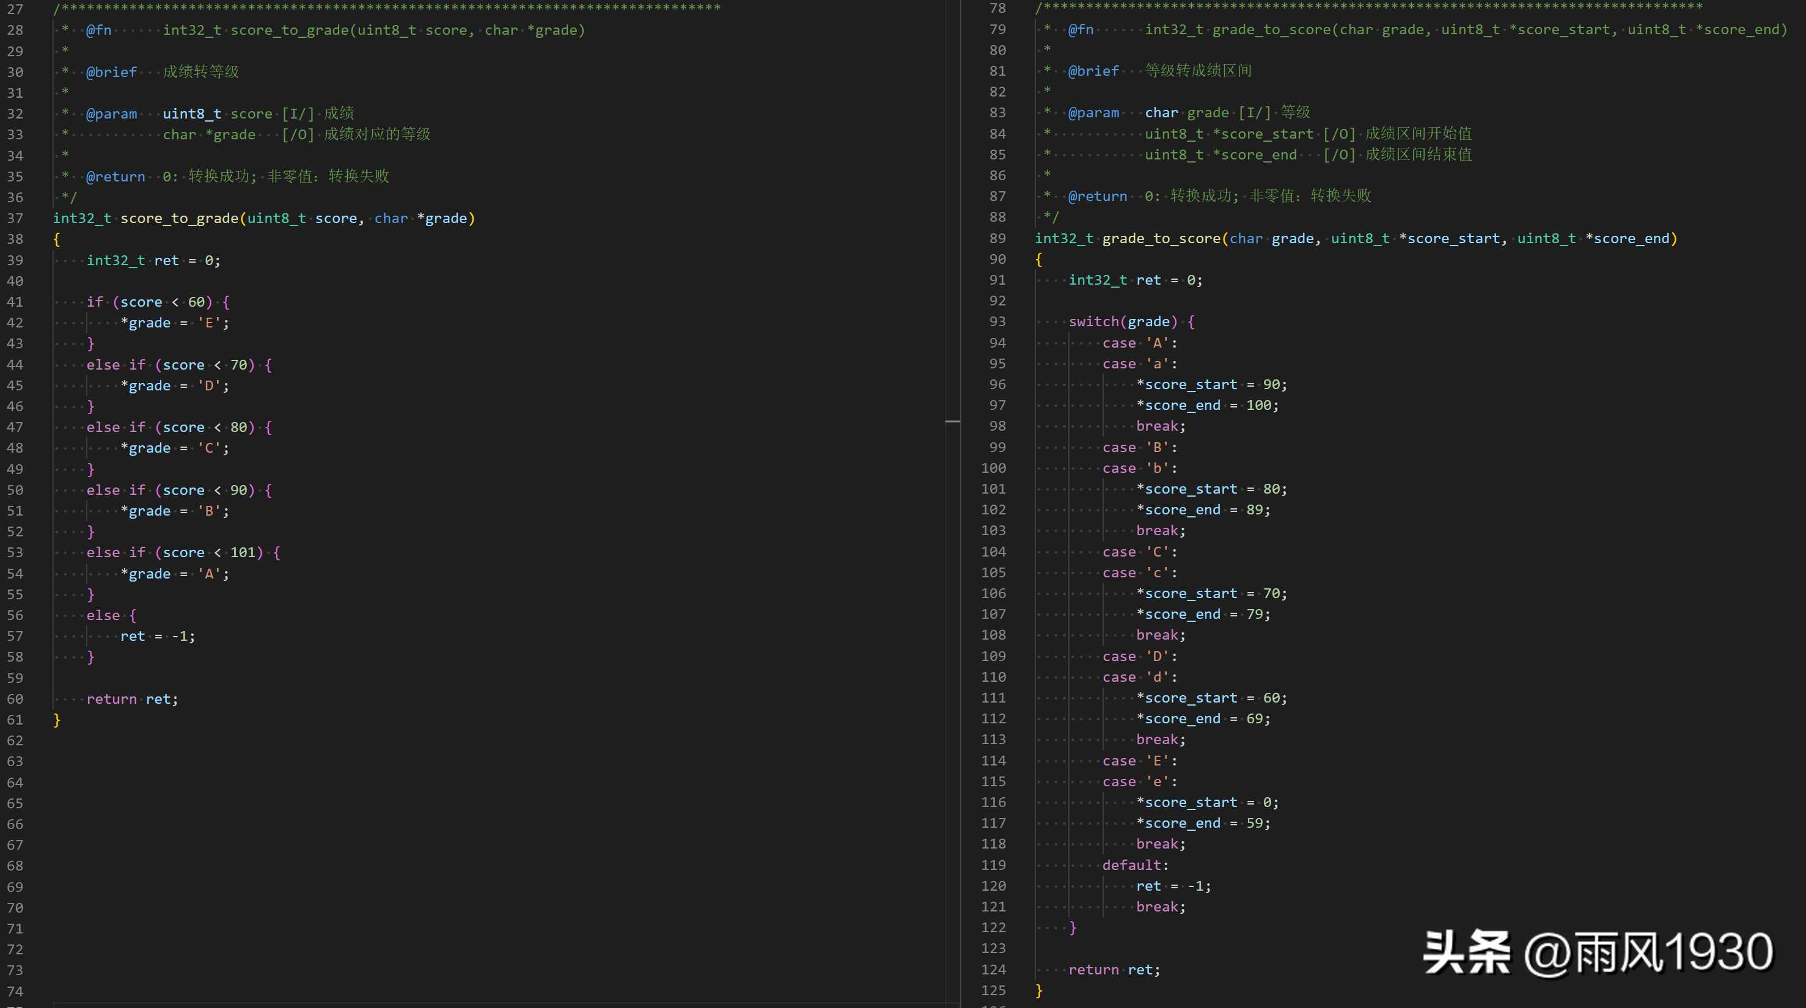Click the '*score_start = 90;' line

pos(1211,384)
